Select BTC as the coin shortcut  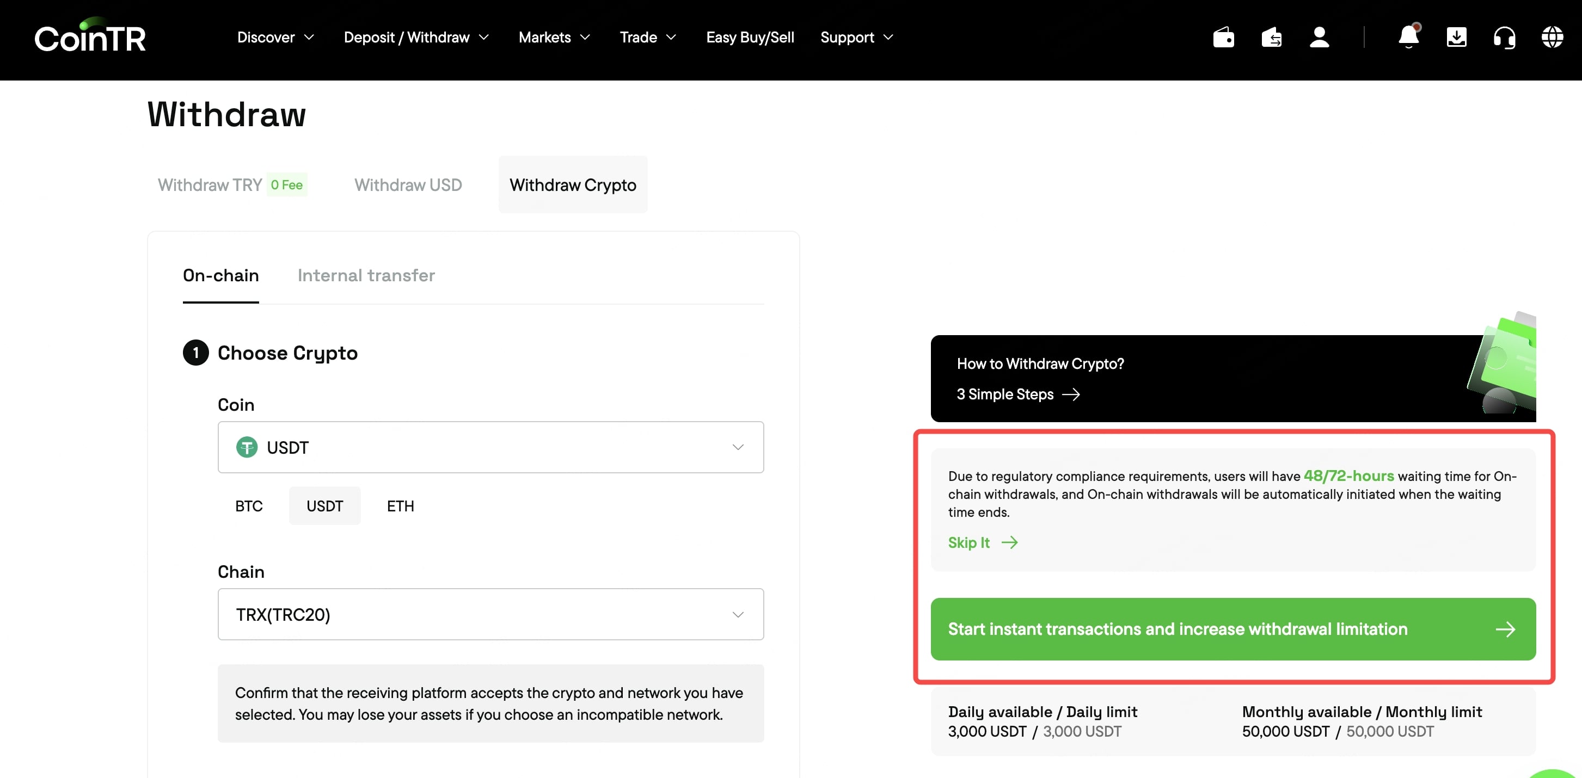249,505
